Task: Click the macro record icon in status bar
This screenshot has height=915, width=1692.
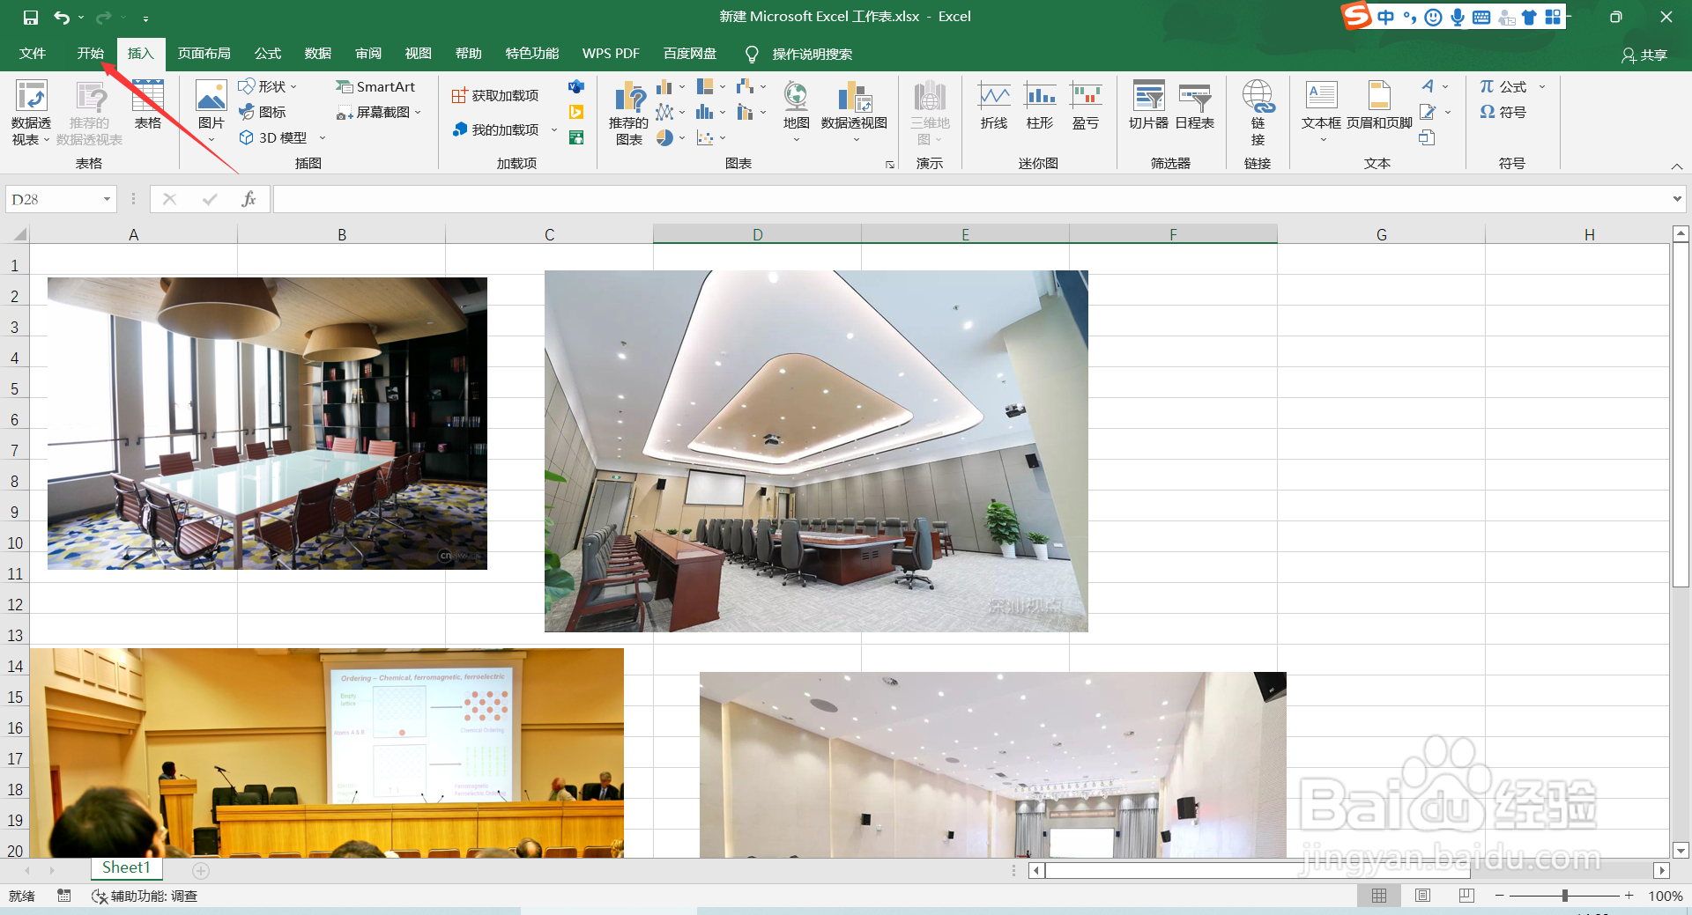Action: 64,896
